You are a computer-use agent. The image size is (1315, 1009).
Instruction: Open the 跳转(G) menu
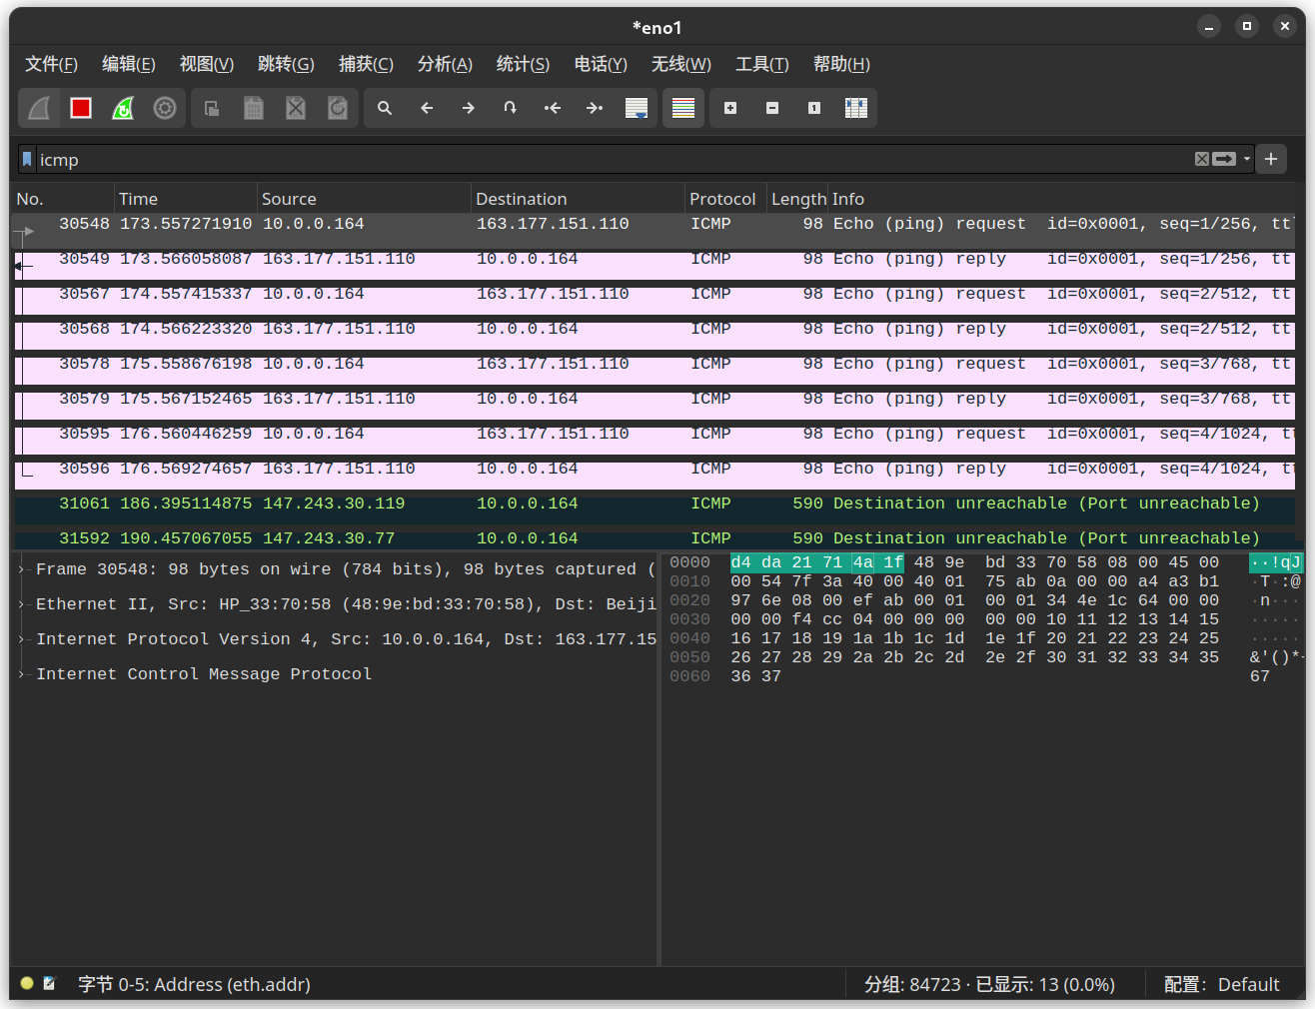[286, 64]
